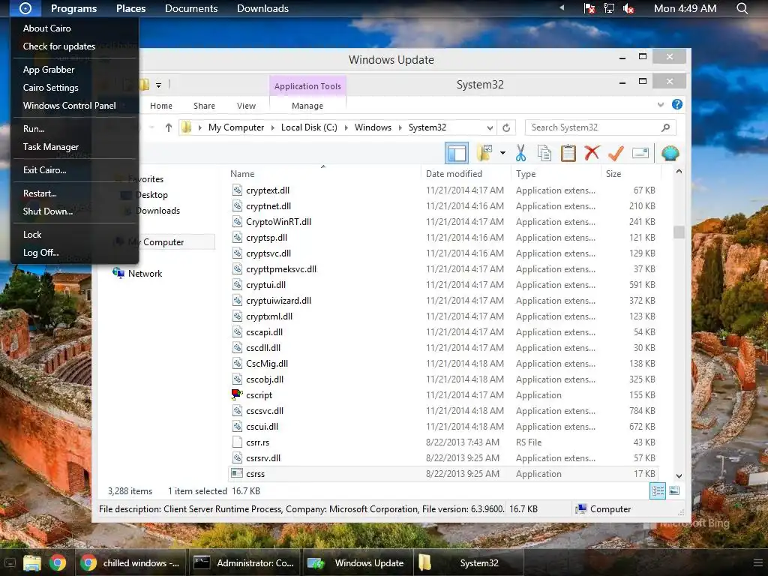Open the Documents menu
The height and width of the screenshot is (576, 768).
[191, 8]
